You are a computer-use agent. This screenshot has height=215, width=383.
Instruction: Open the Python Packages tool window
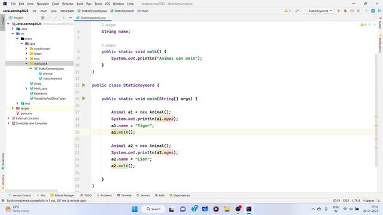62,195
